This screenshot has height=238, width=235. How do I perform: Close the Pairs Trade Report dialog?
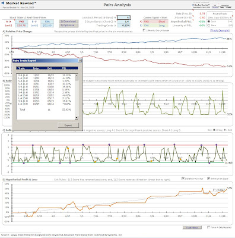(80, 61)
